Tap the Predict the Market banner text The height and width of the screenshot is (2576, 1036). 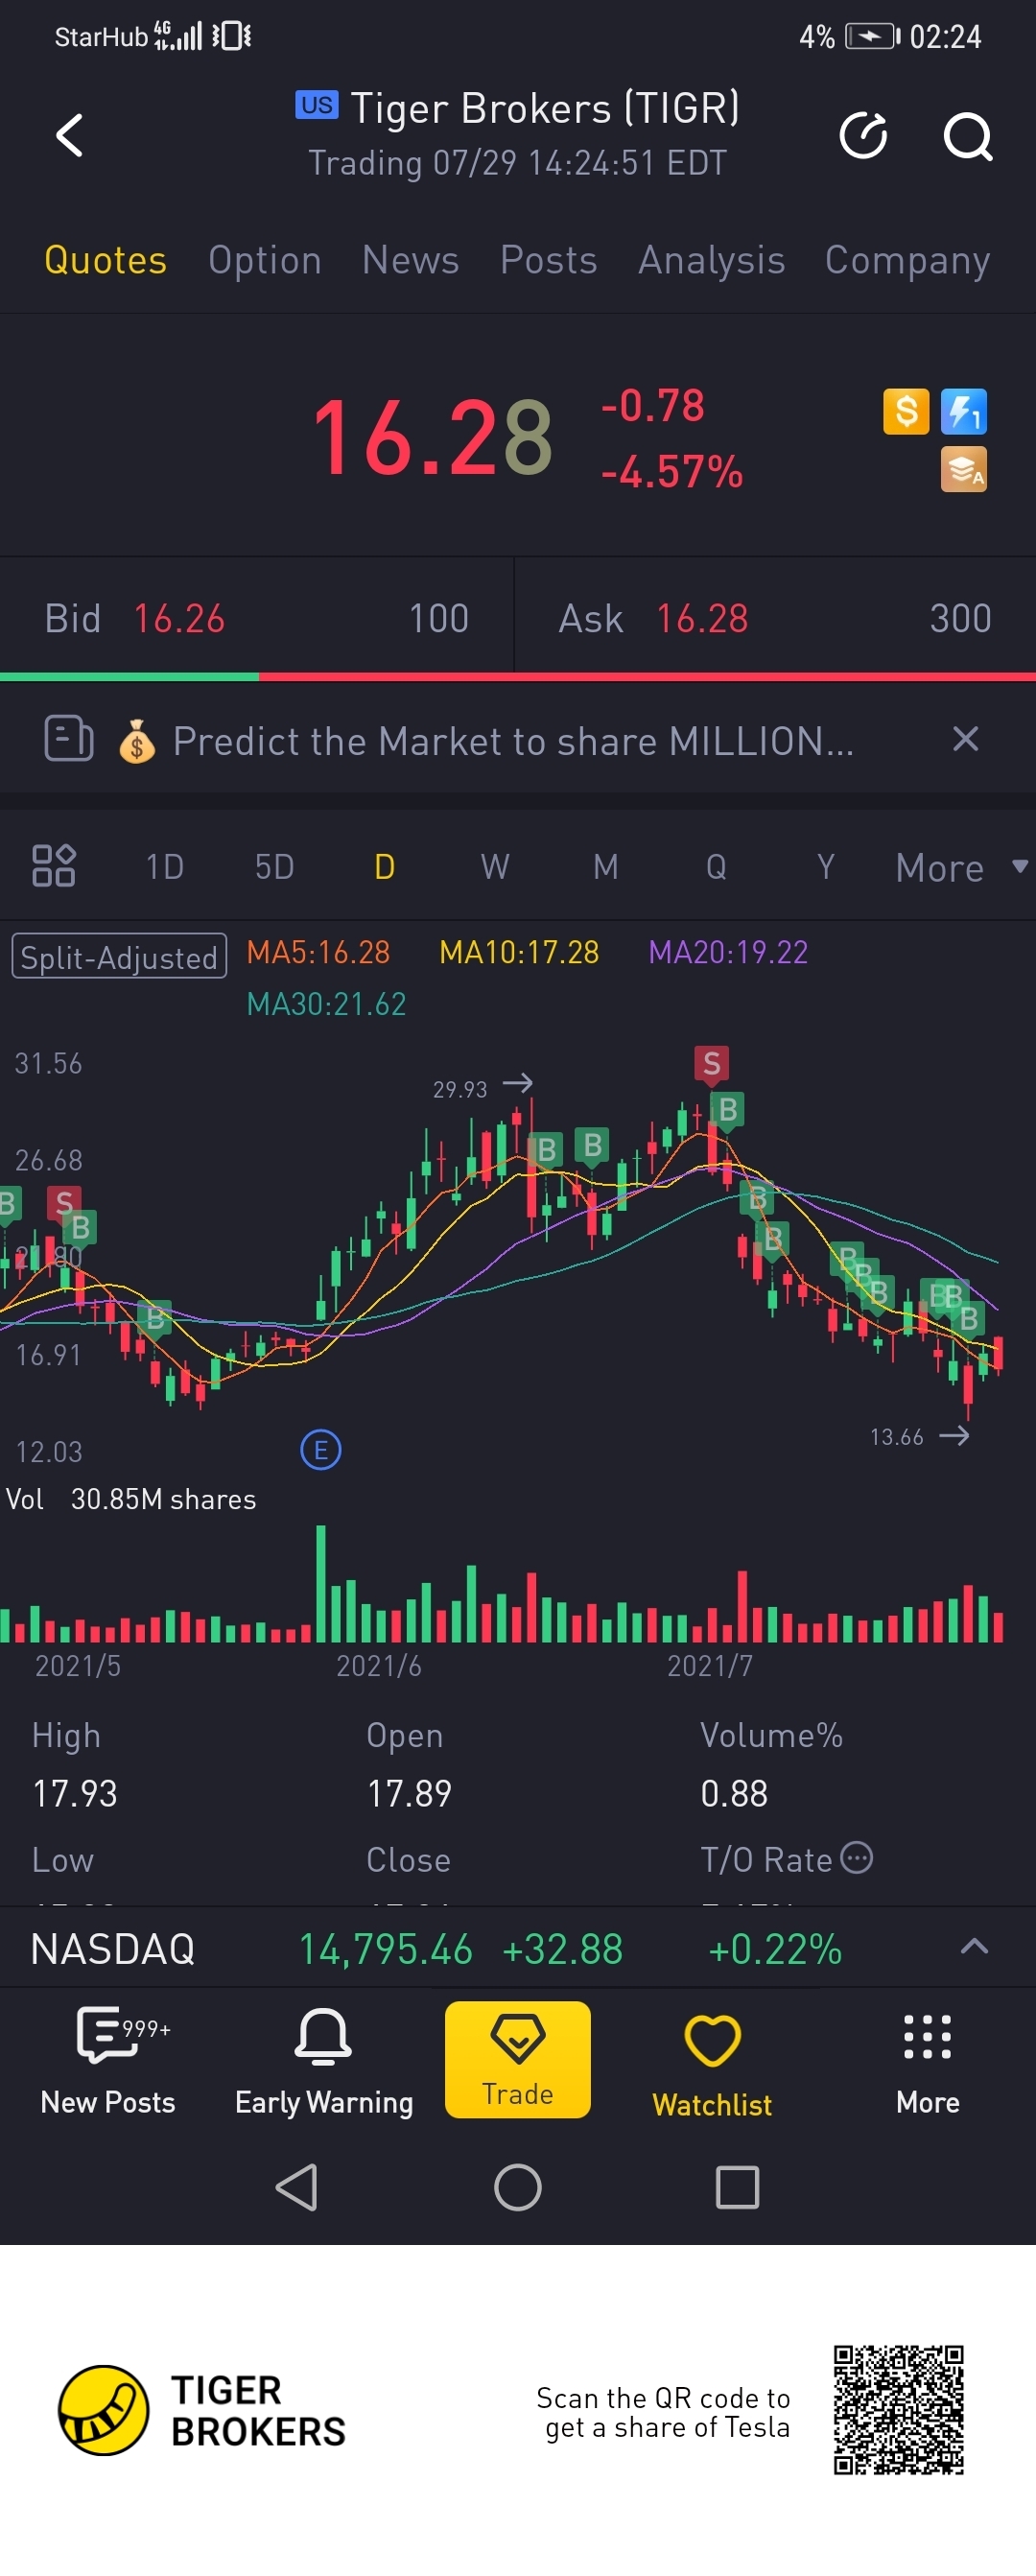tap(513, 741)
